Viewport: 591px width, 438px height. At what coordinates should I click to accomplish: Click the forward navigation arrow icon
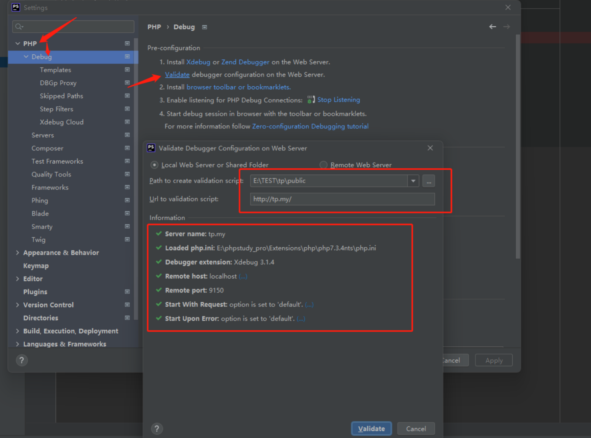tap(507, 27)
